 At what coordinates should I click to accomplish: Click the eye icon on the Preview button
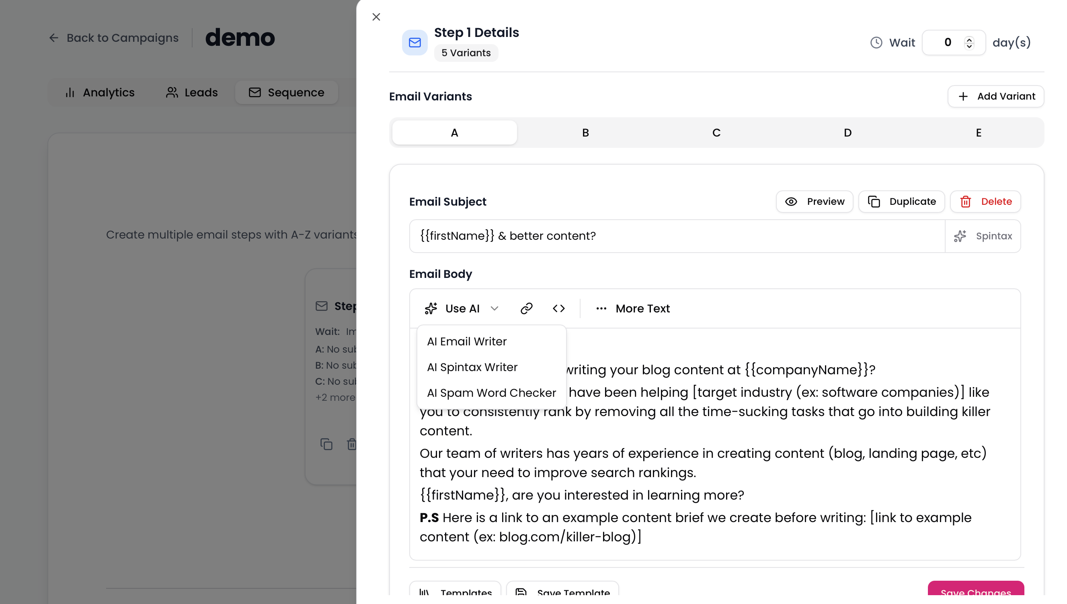point(790,201)
